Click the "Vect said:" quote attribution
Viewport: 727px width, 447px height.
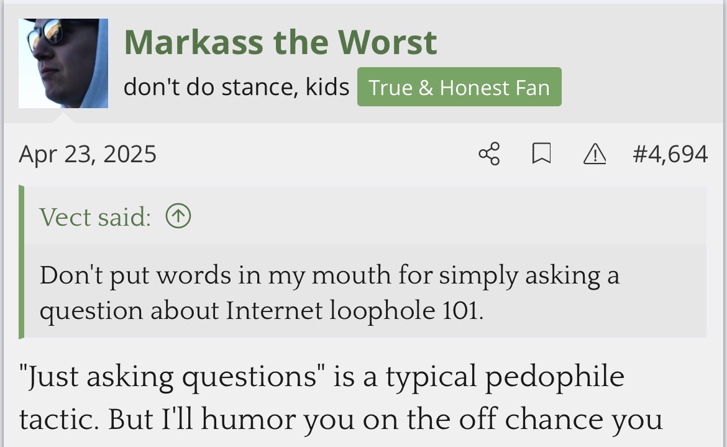click(95, 216)
